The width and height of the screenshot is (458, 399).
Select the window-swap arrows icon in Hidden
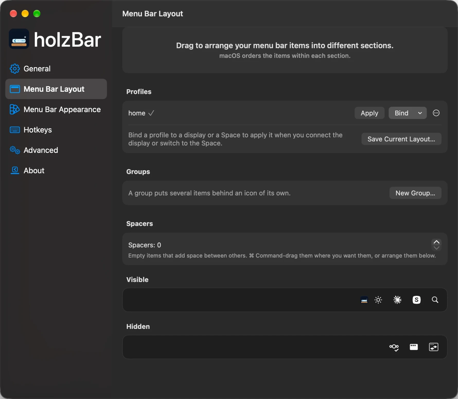tap(434, 347)
